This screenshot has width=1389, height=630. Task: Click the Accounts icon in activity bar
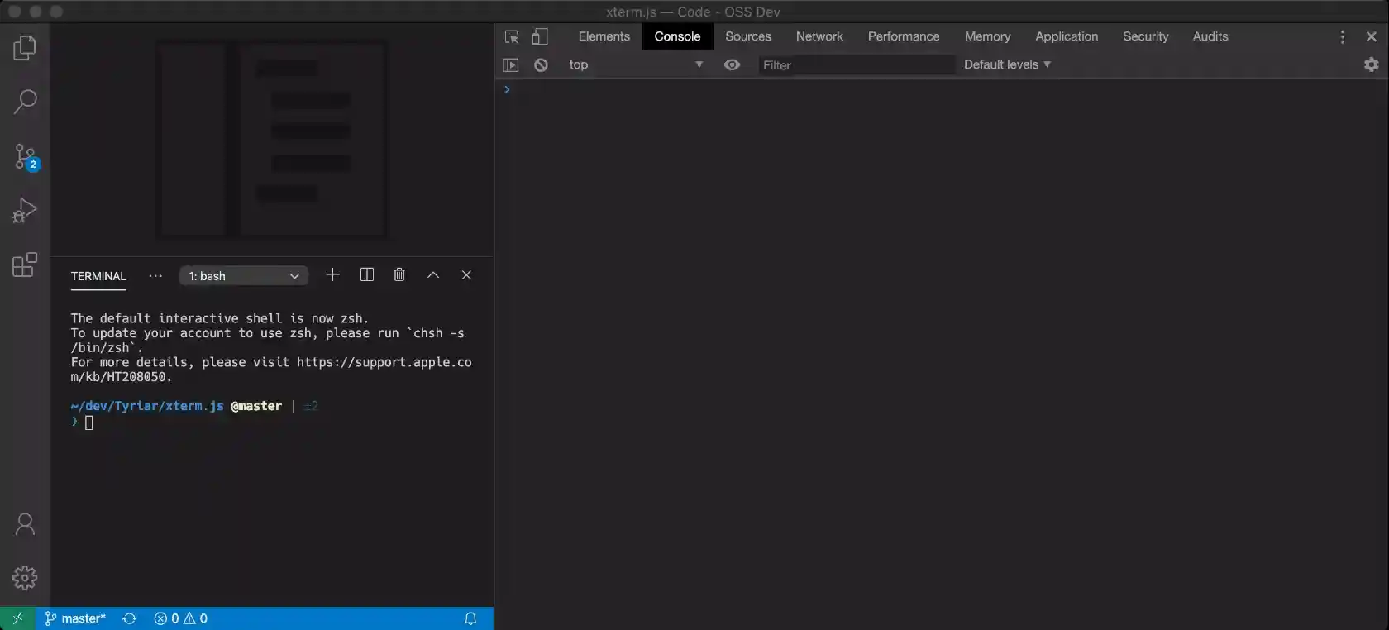click(x=25, y=524)
